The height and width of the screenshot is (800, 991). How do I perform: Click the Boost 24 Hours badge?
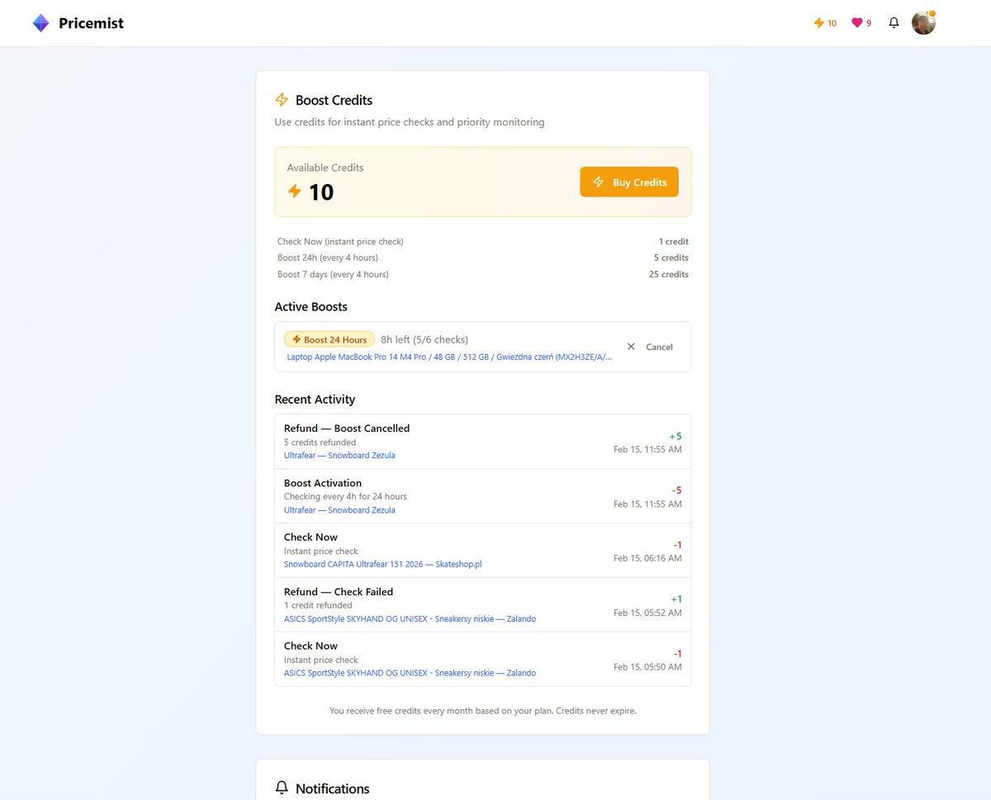coord(330,339)
